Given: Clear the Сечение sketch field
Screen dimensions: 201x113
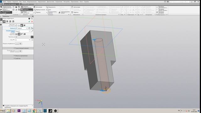Looking at the screenshot, I should [x=27, y=28].
